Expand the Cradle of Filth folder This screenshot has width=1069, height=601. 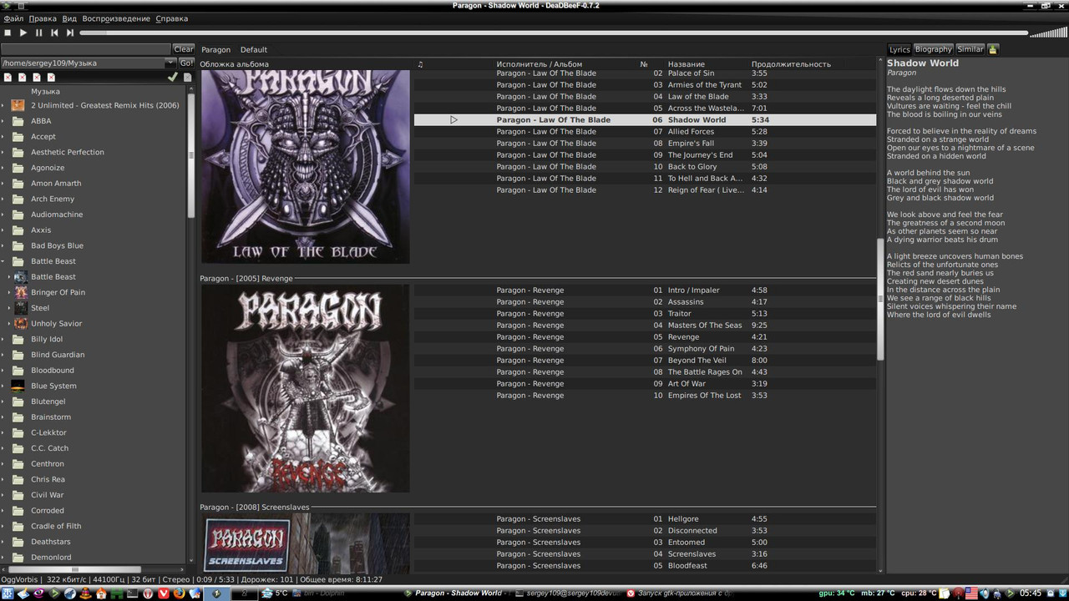click(3, 526)
